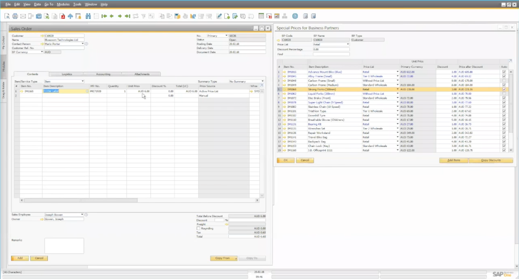Click the Copy Discounts button
This screenshot has width=519, height=279.
491,160
